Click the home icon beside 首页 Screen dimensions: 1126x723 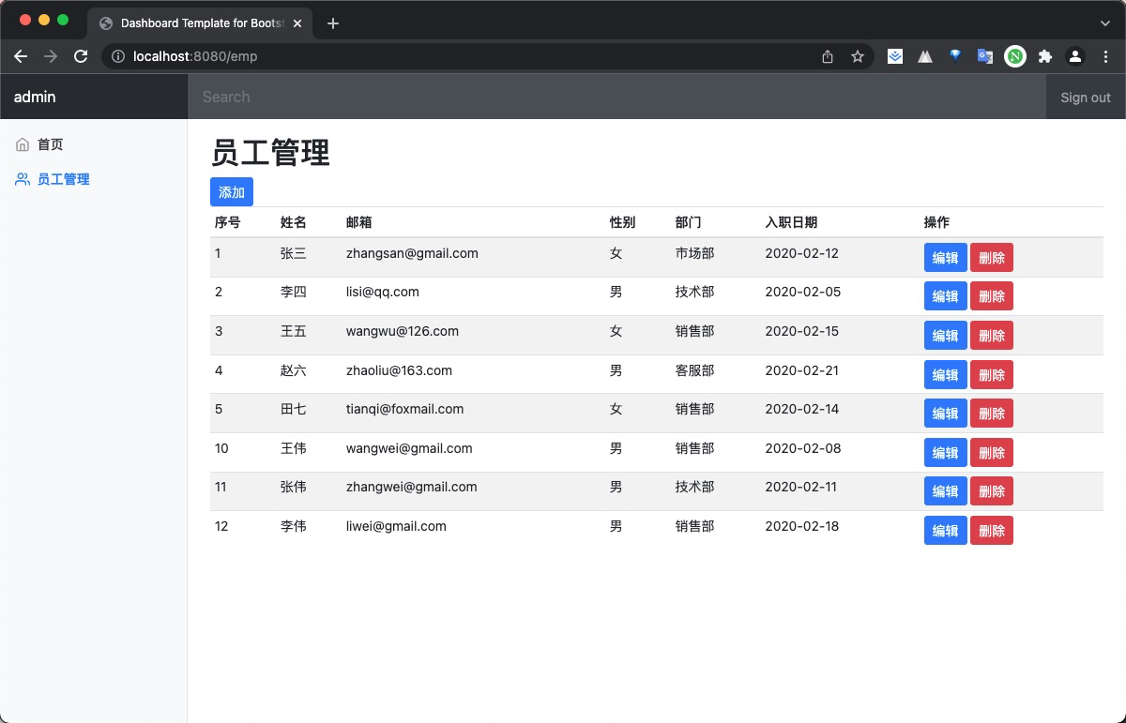(x=23, y=144)
